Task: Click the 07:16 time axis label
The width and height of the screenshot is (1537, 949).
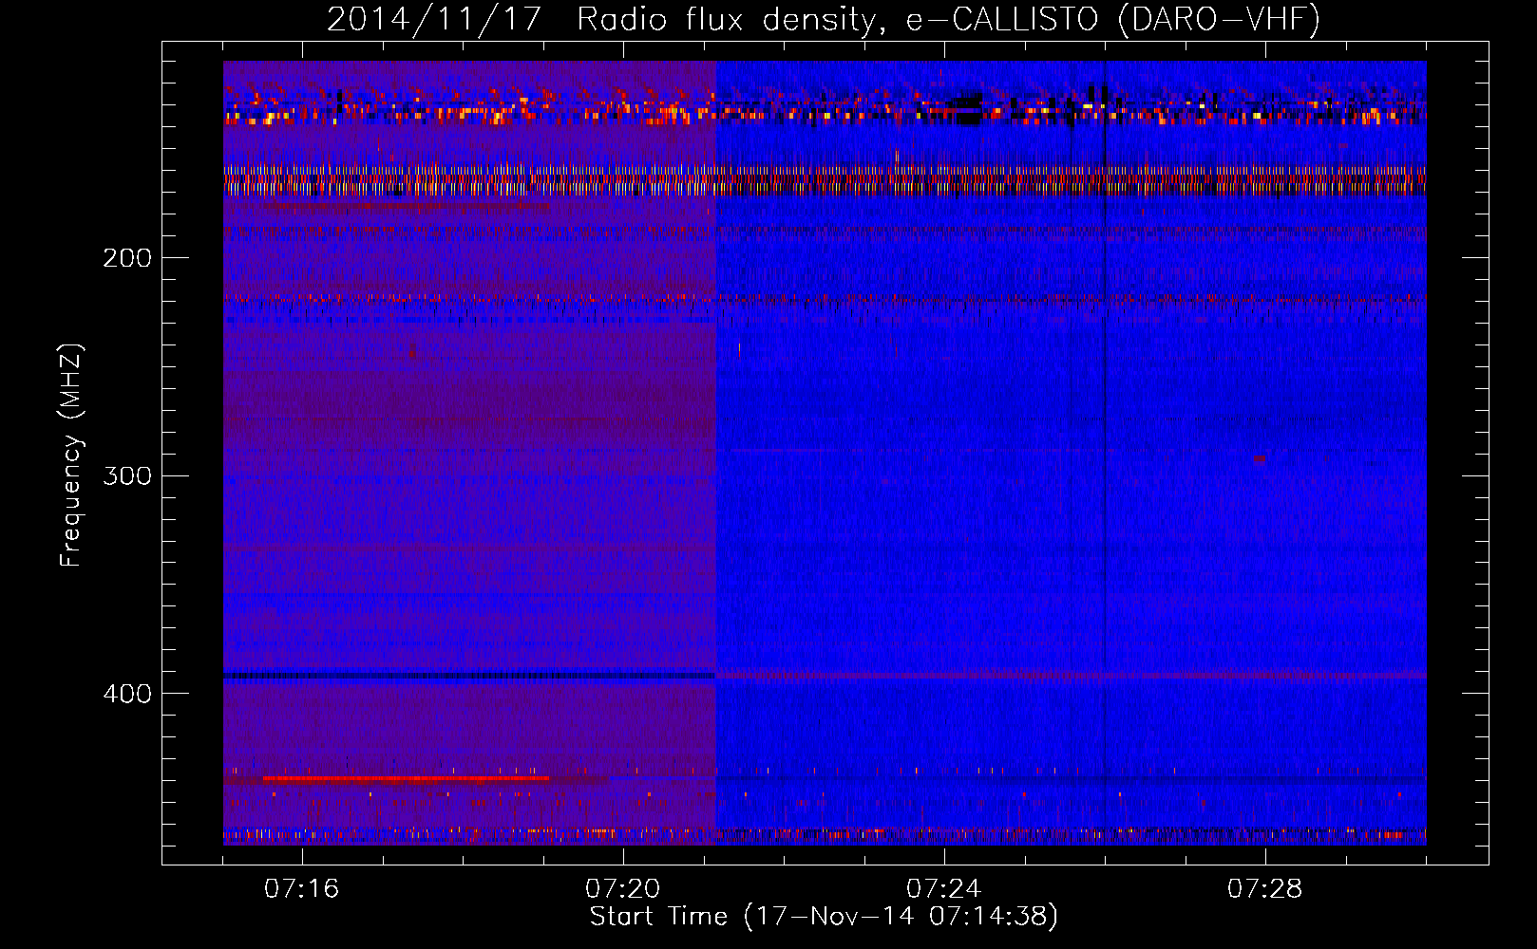Action: [302, 889]
